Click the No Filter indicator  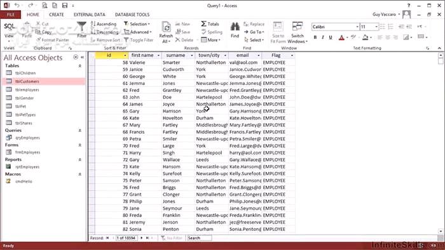pos(172,238)
